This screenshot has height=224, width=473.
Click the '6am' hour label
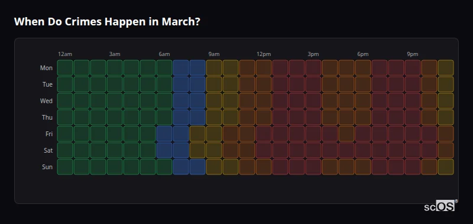pyautogui.click(x=164, y=54)
